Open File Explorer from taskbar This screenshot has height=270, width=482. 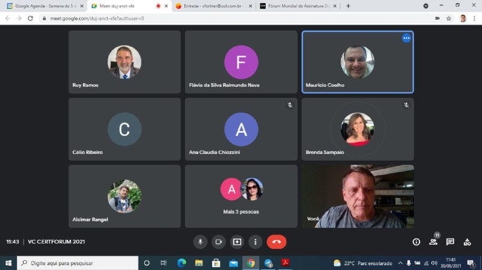pos(199,263)
